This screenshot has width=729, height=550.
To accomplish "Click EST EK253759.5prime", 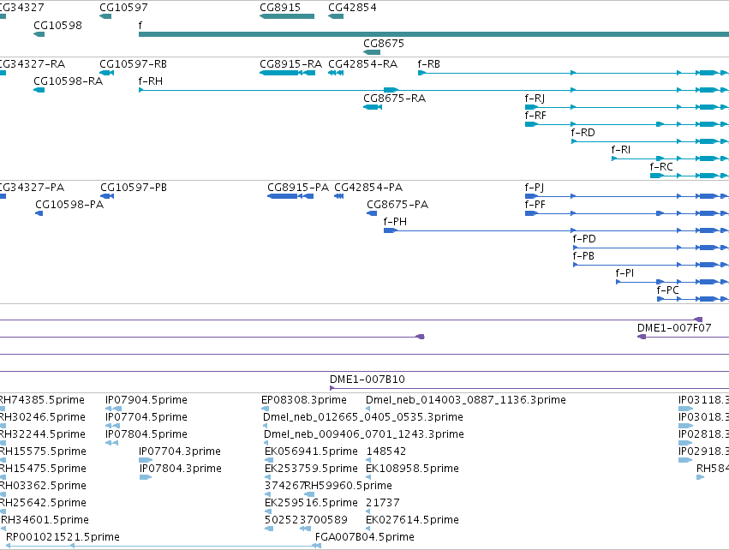I will pyautogui.click(x=311, y=469).
